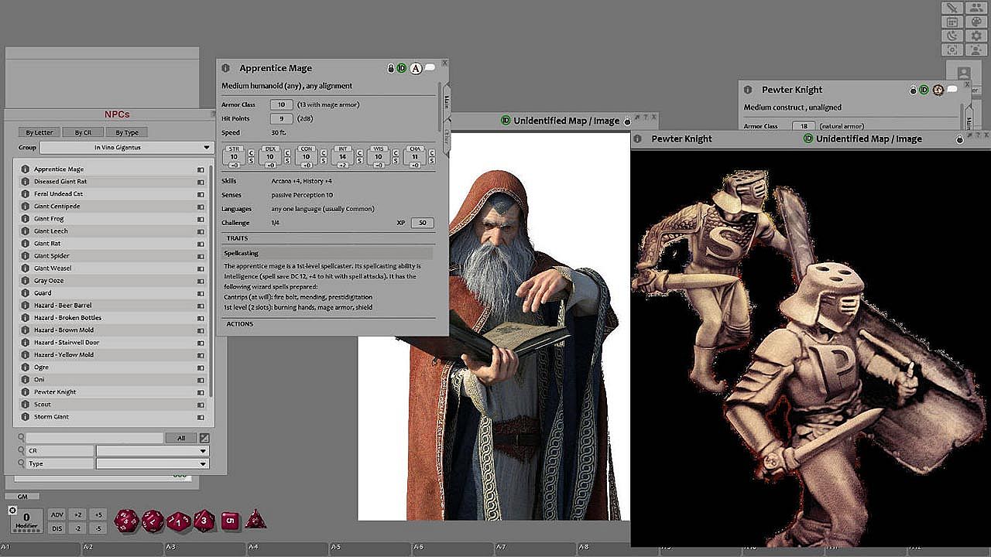
Task: Switch to the Main tab of Apprentice Mage
Action: coord(446,101)
